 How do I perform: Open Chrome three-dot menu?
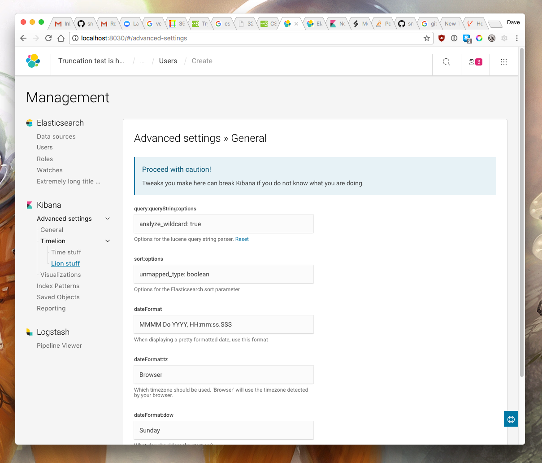(517, 38)
